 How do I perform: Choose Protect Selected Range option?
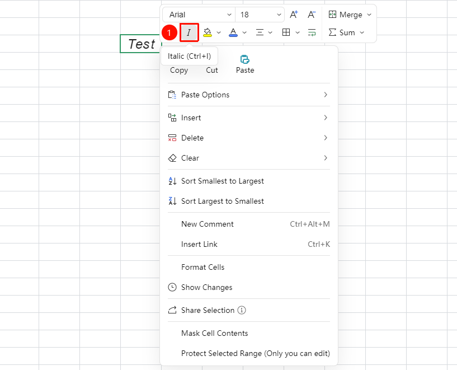249,353
